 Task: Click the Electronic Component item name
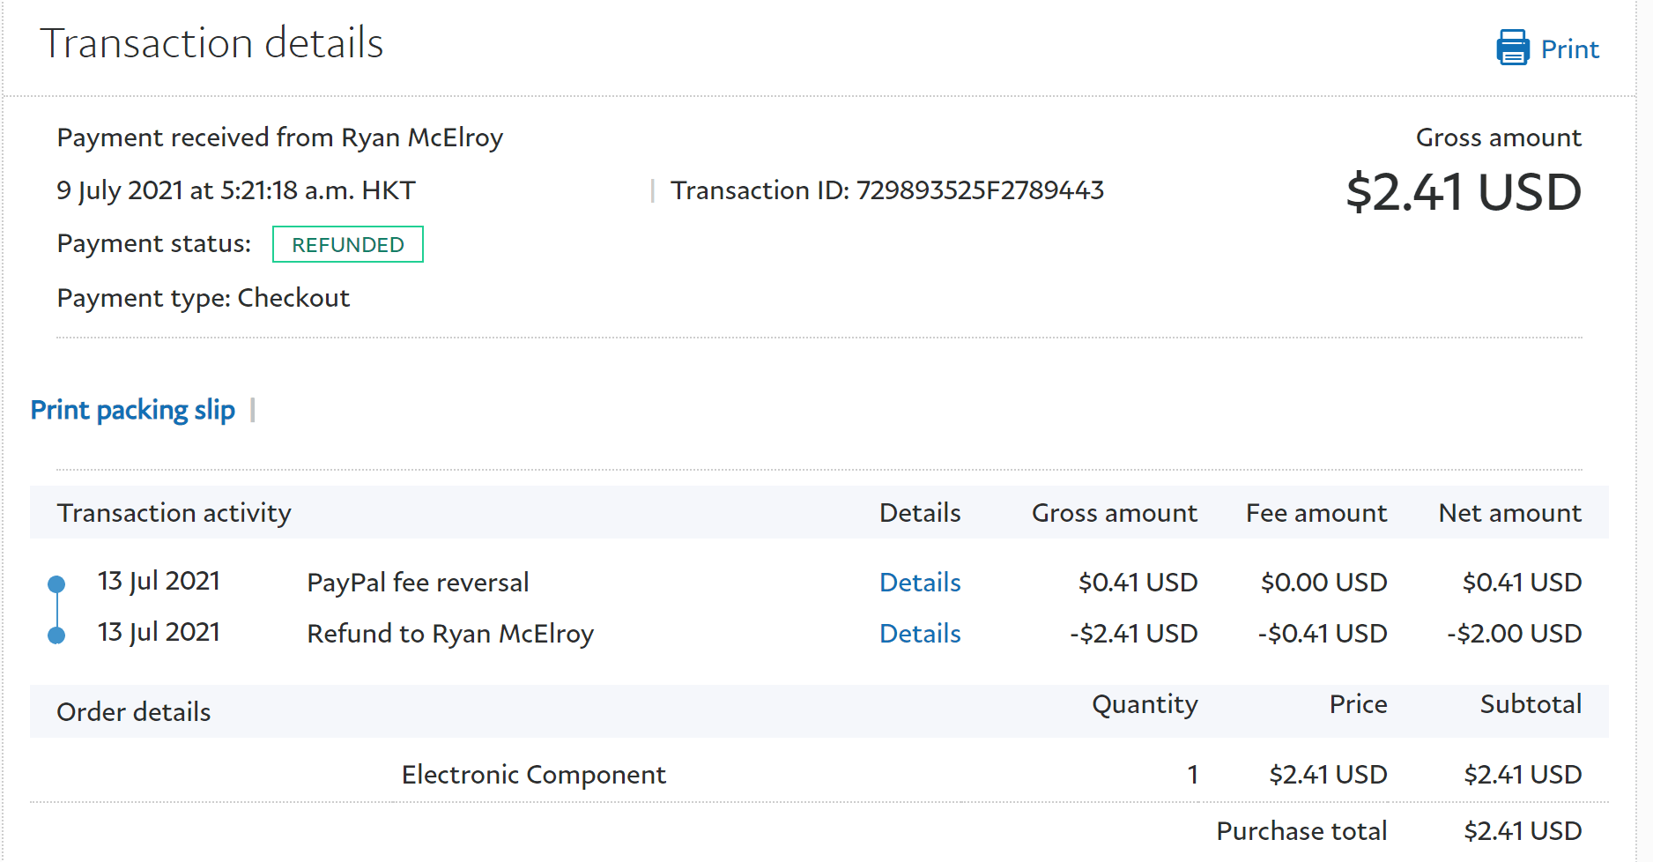click(533, 775)
